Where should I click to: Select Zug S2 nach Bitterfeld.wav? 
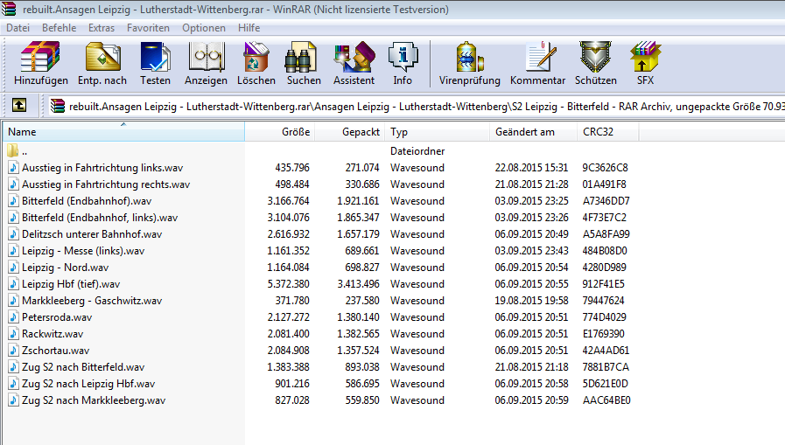(83, 367)
